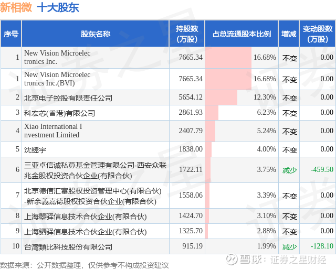Click holdings value 1325.70
The image size is (336, 270).
pyautogui.click(x=191, y=231)
